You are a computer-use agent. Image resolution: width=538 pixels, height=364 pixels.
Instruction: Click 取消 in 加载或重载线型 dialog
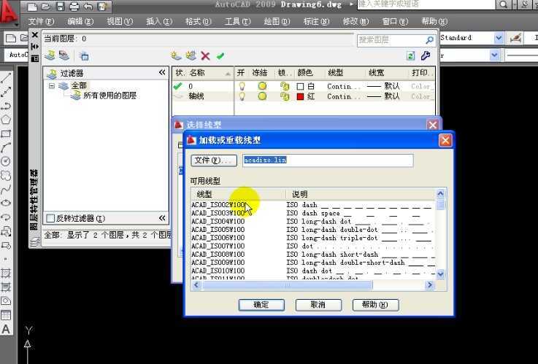pos(318,305)
